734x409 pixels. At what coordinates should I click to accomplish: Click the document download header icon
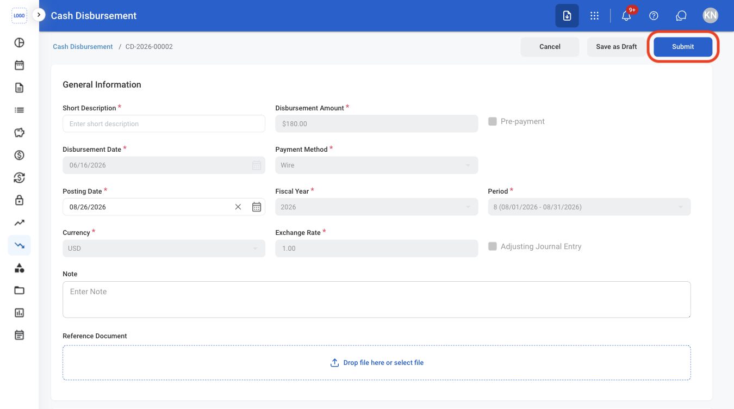click(x=567, y=16)
